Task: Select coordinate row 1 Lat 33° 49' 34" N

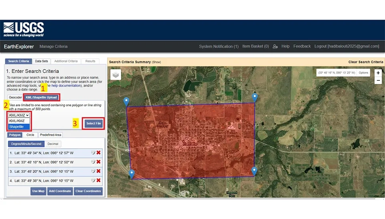Action: click(55, 153)
